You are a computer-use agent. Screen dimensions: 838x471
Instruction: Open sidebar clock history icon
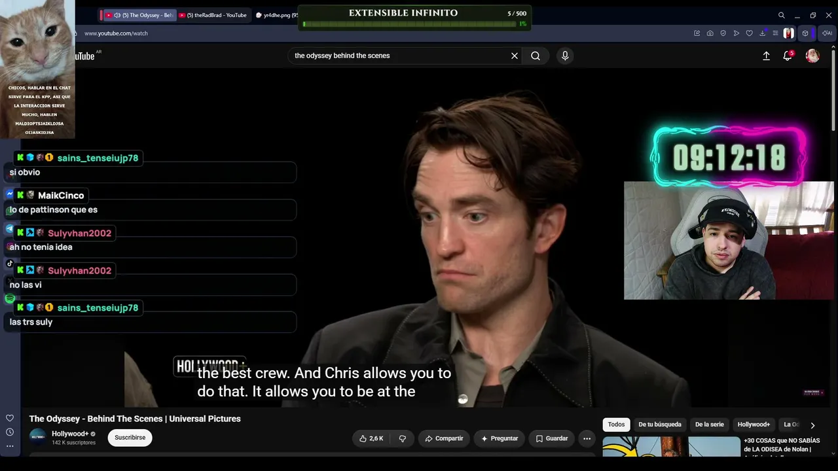(10, 432)
